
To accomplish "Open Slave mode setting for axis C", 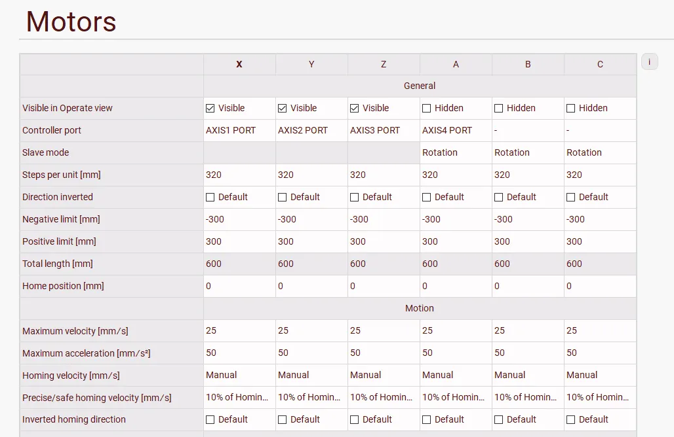I will click(x=600, y=152).
